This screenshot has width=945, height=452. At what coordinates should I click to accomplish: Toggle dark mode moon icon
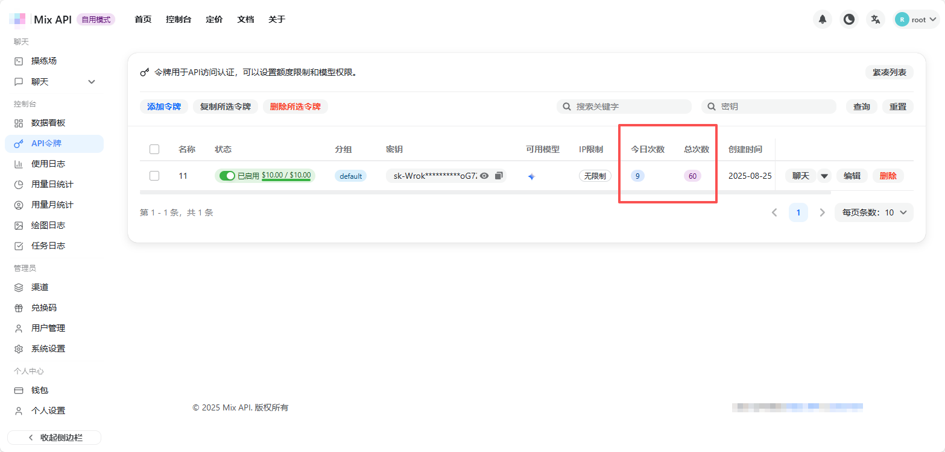849,19
